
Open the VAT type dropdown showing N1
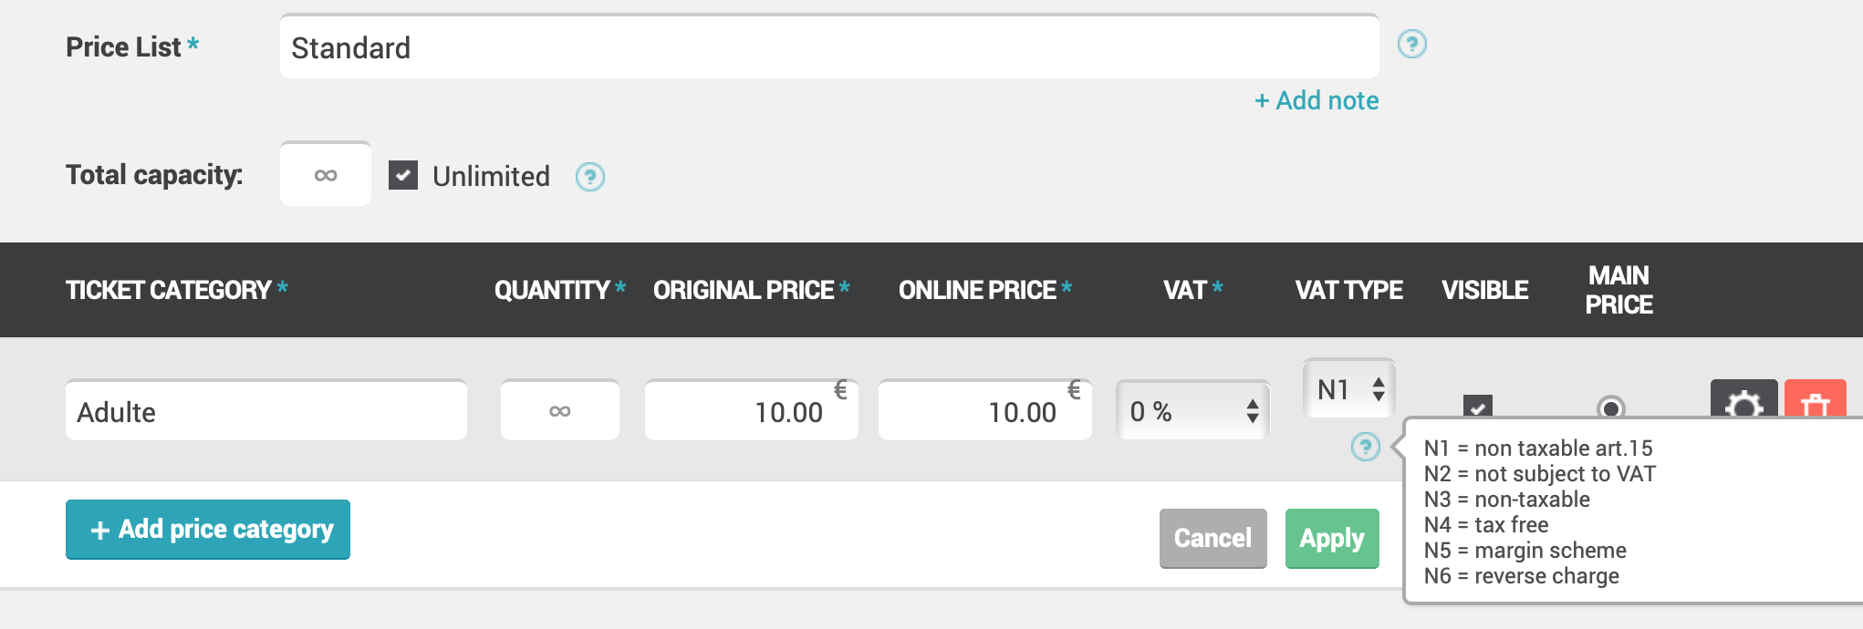point(1349,389)
